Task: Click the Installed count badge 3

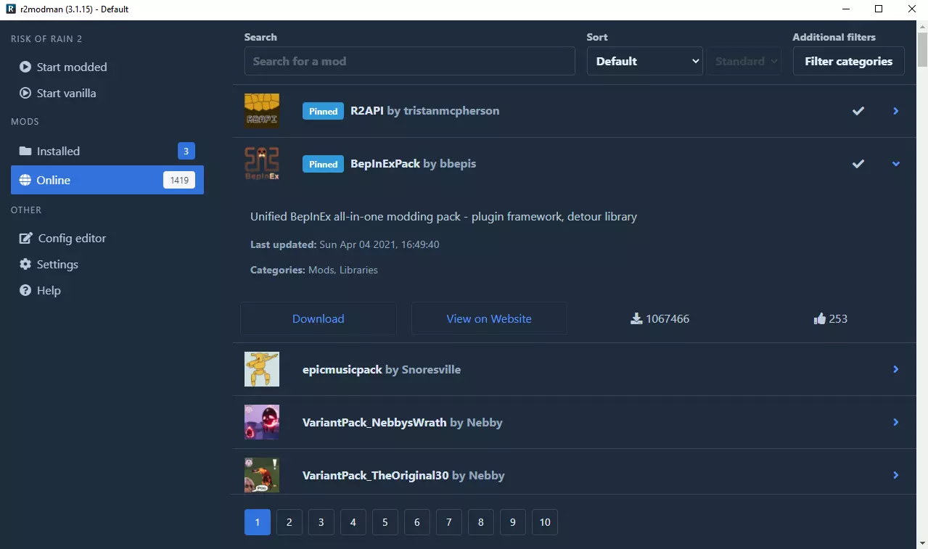Action: 186,151
